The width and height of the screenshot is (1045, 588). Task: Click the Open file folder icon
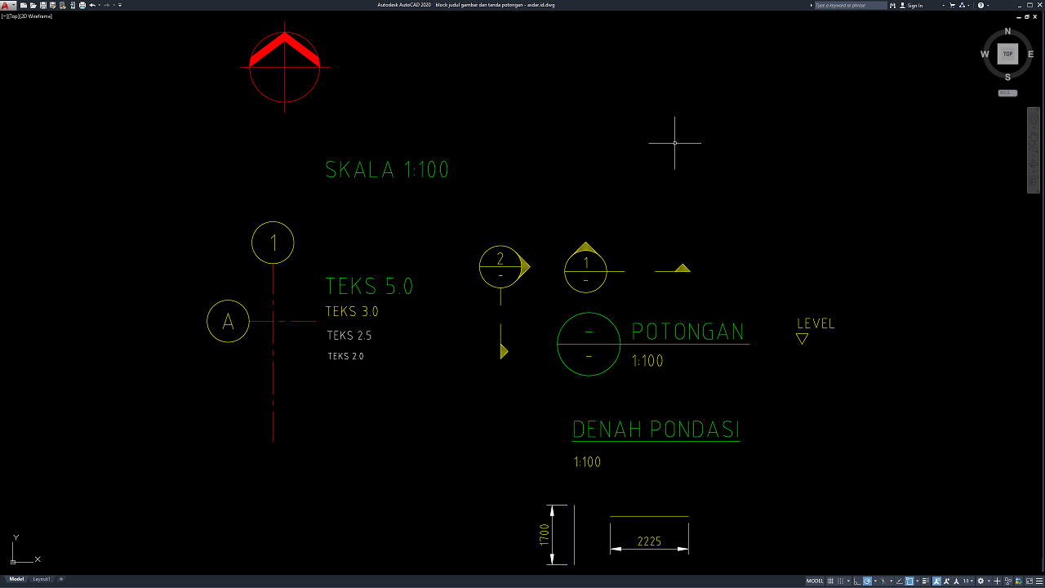[33, 5]
